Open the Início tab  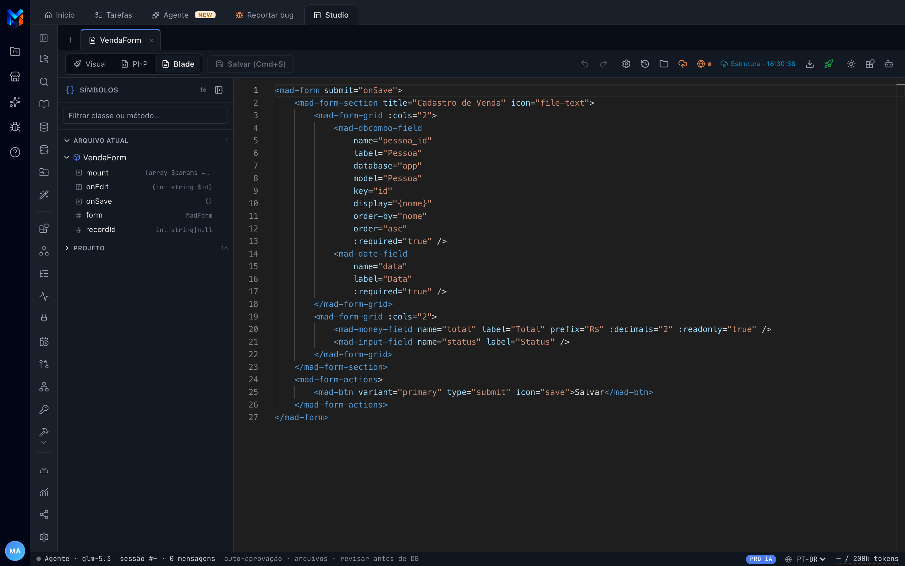coord(60,15)
